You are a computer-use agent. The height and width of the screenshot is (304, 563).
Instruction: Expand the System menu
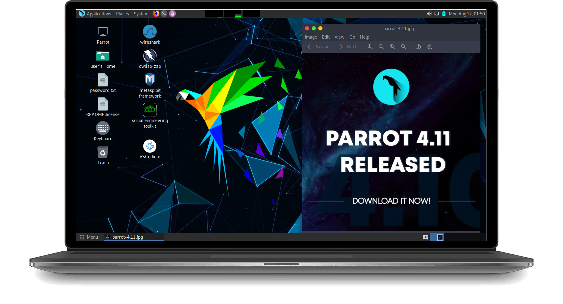(x=141, y=14)
